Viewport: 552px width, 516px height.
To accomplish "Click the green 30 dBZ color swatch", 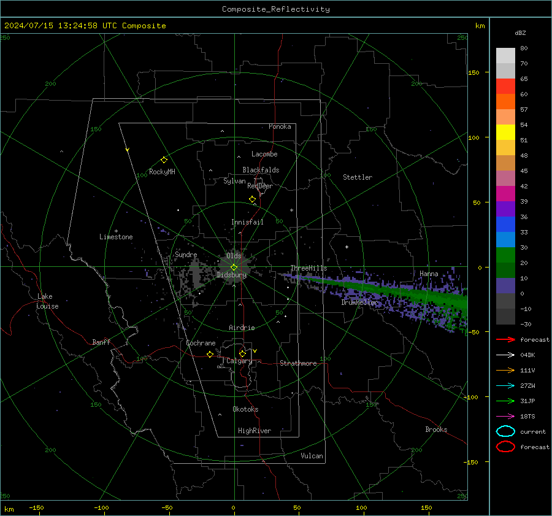I will pyautogui.click(x=505, y=255).
